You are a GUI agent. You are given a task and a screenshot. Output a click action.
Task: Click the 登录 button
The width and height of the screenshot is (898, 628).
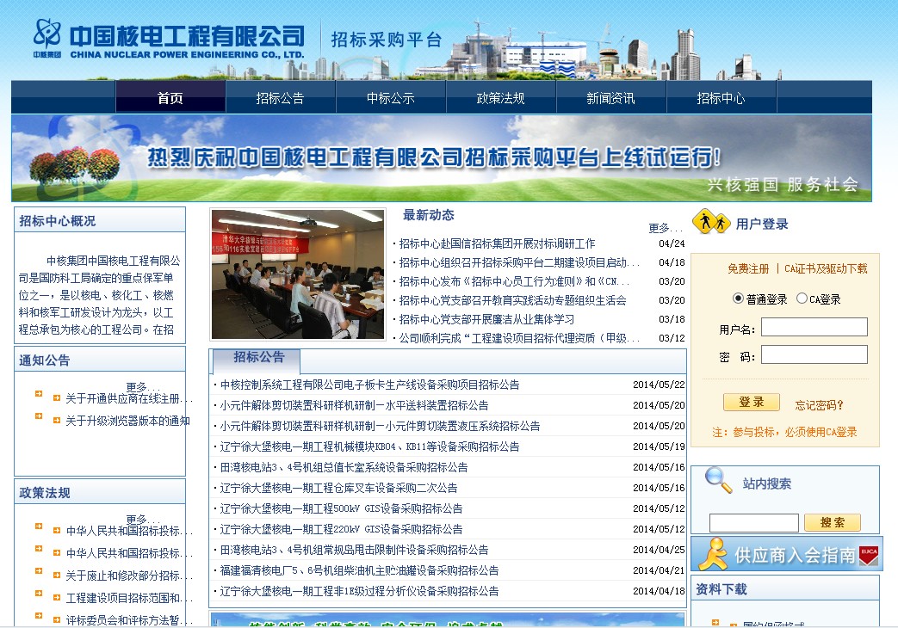(x=752, y=402)
